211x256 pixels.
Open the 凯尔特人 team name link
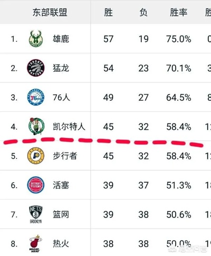click(x=69, y=126)
